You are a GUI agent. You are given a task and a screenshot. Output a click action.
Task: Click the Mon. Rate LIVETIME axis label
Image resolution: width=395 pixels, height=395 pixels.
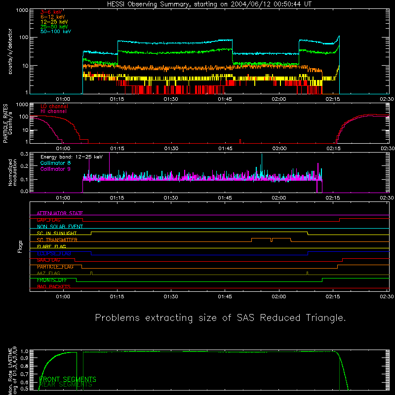pos(10,371)
